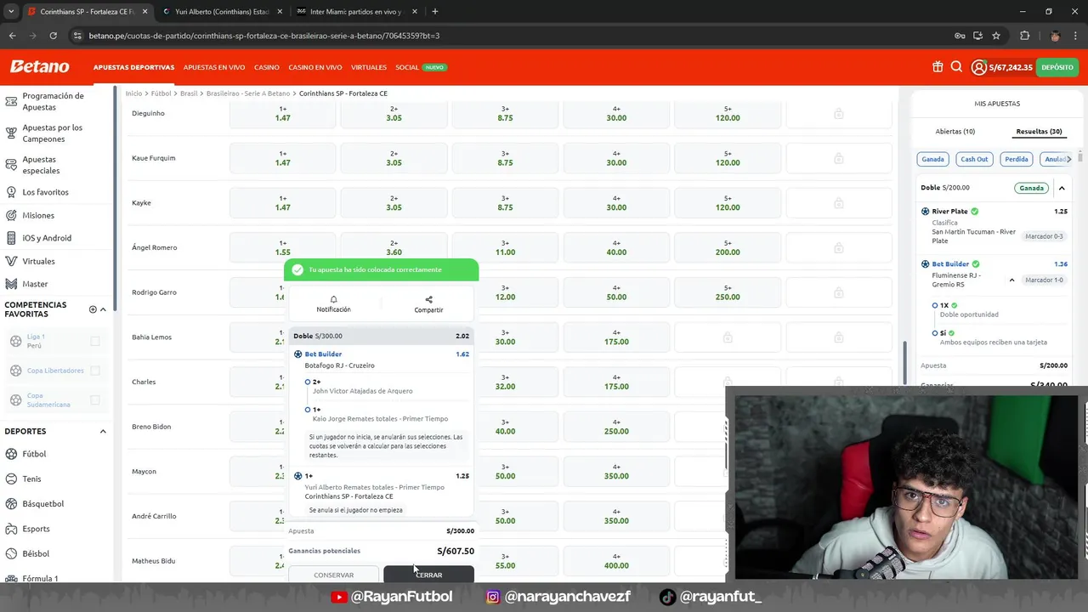Click the Los favoritos heart icon
The image size is (1088, 612).
11,192
